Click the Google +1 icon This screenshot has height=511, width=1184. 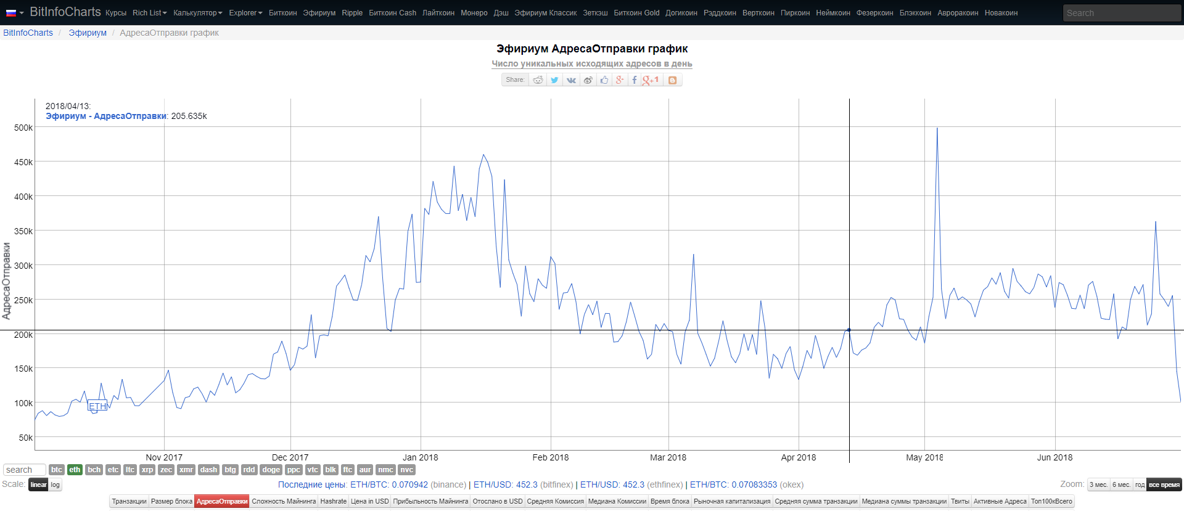tap(651, 80)
